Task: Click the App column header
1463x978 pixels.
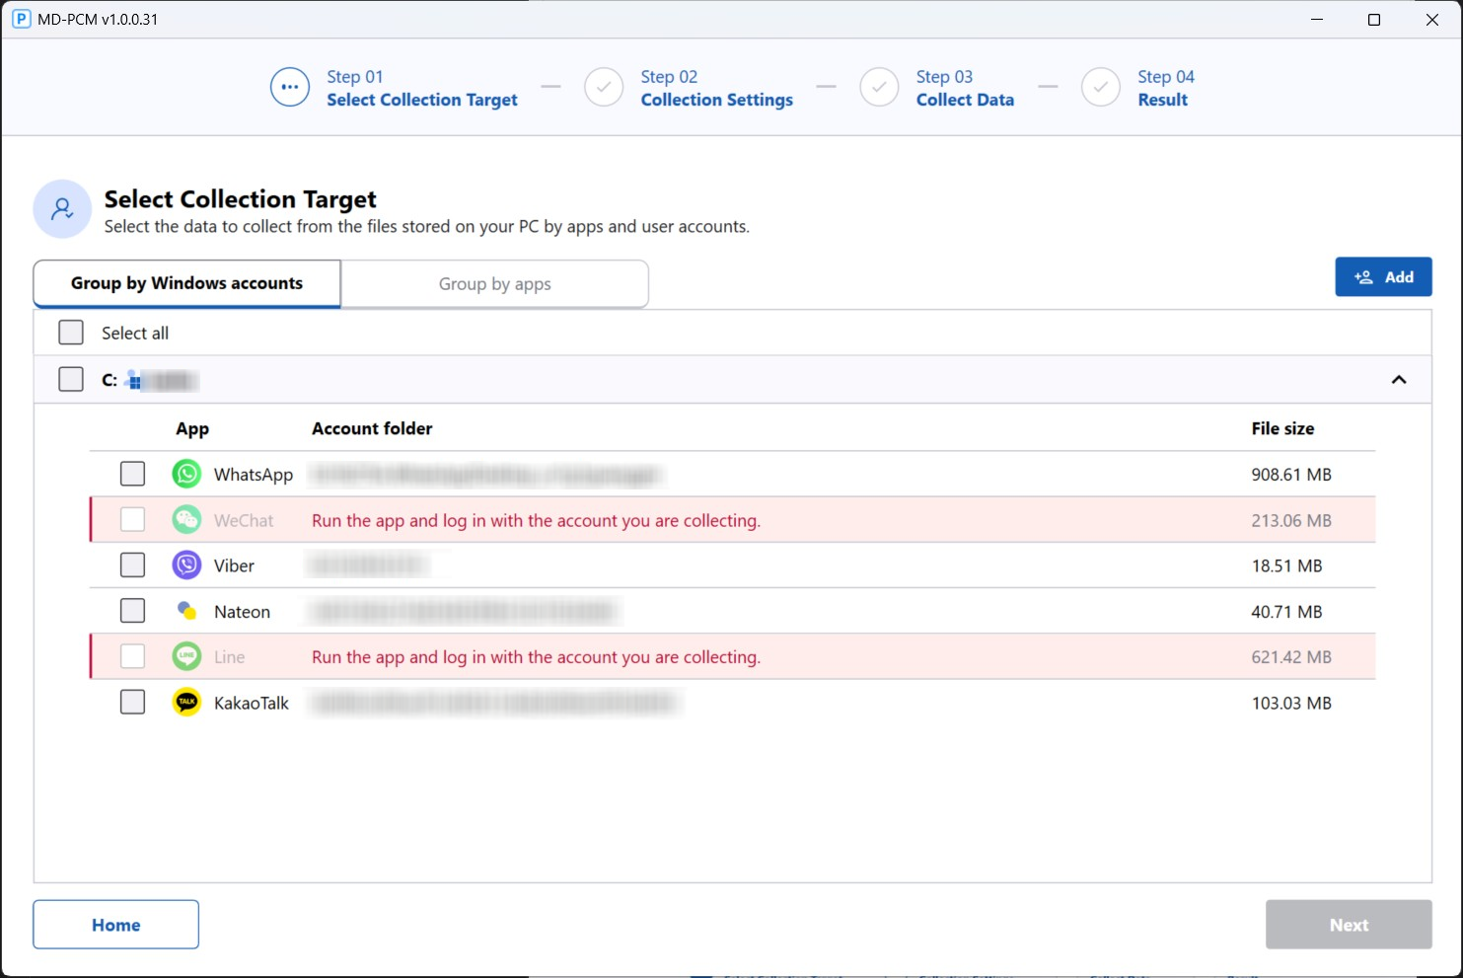Action: [x=192, y=429]
